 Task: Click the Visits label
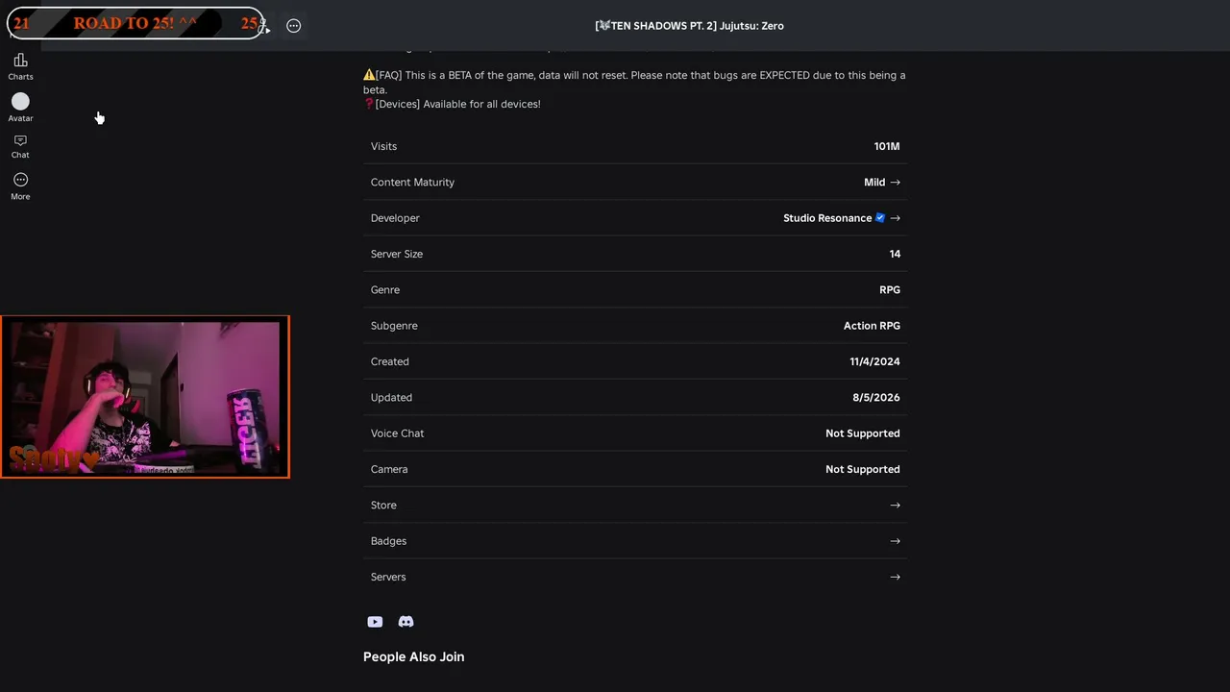383,146
